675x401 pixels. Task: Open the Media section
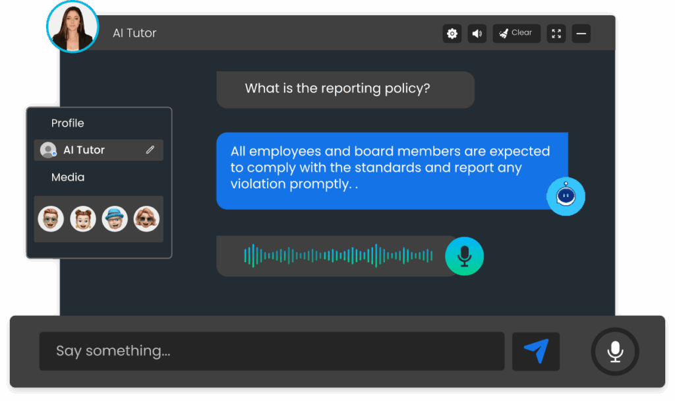(68, 177)
